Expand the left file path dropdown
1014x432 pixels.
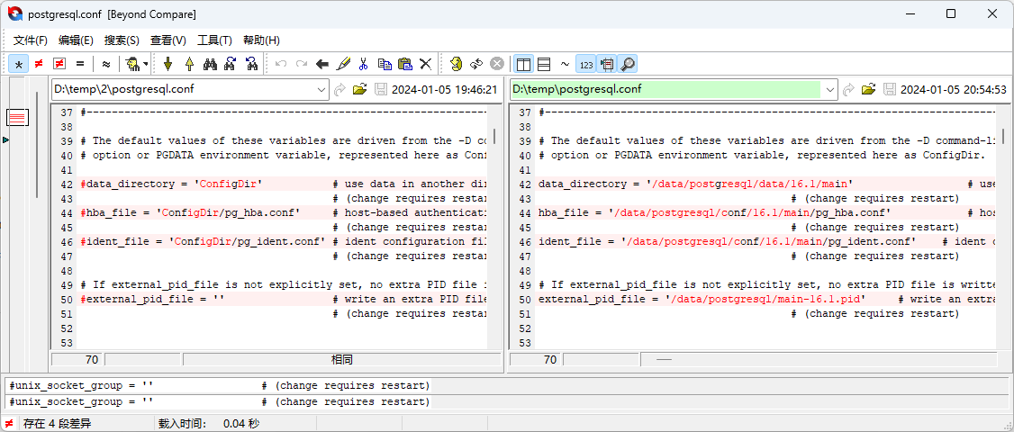point(321,89)
